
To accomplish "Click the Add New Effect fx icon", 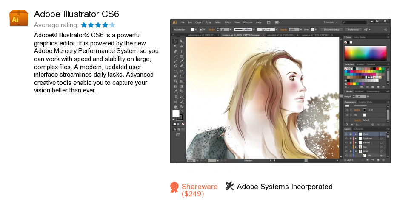I will pyautogui.click(x=357, y=125).
